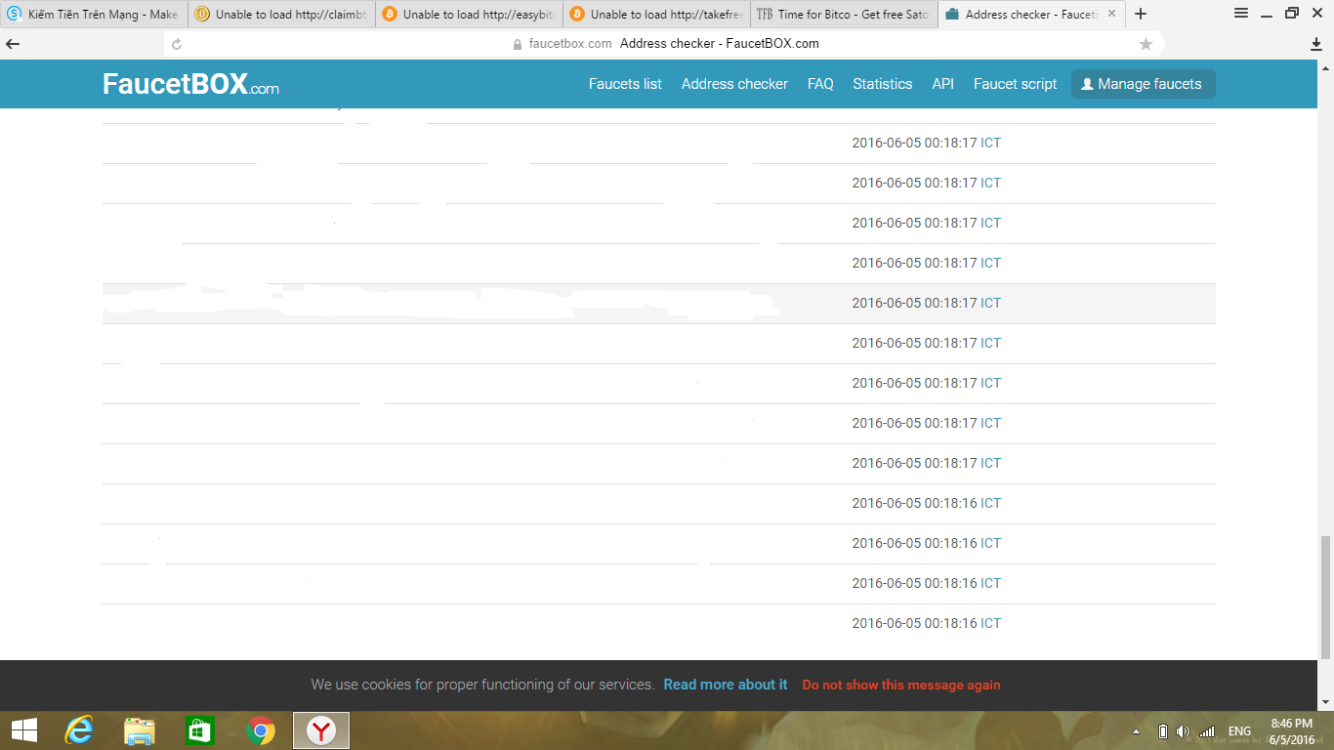Switch to the takefre 'Unable to load' tab
The height and width of the screenshot is (750, 1334).
point(656,14)
